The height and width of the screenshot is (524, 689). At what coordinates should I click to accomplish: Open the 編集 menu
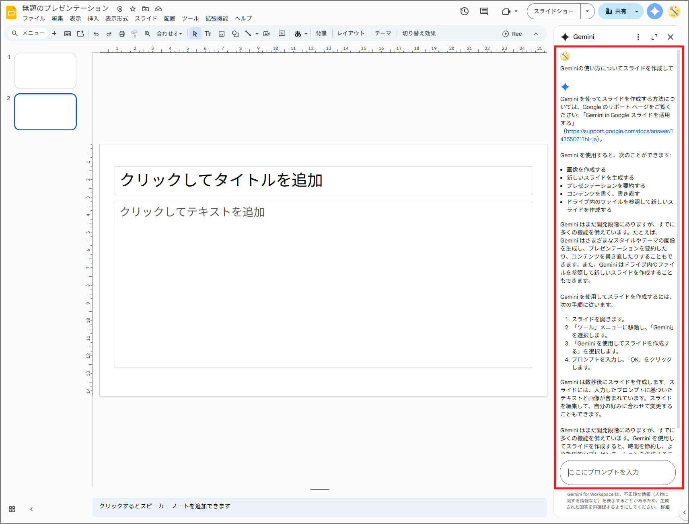[x=58, y=18]
